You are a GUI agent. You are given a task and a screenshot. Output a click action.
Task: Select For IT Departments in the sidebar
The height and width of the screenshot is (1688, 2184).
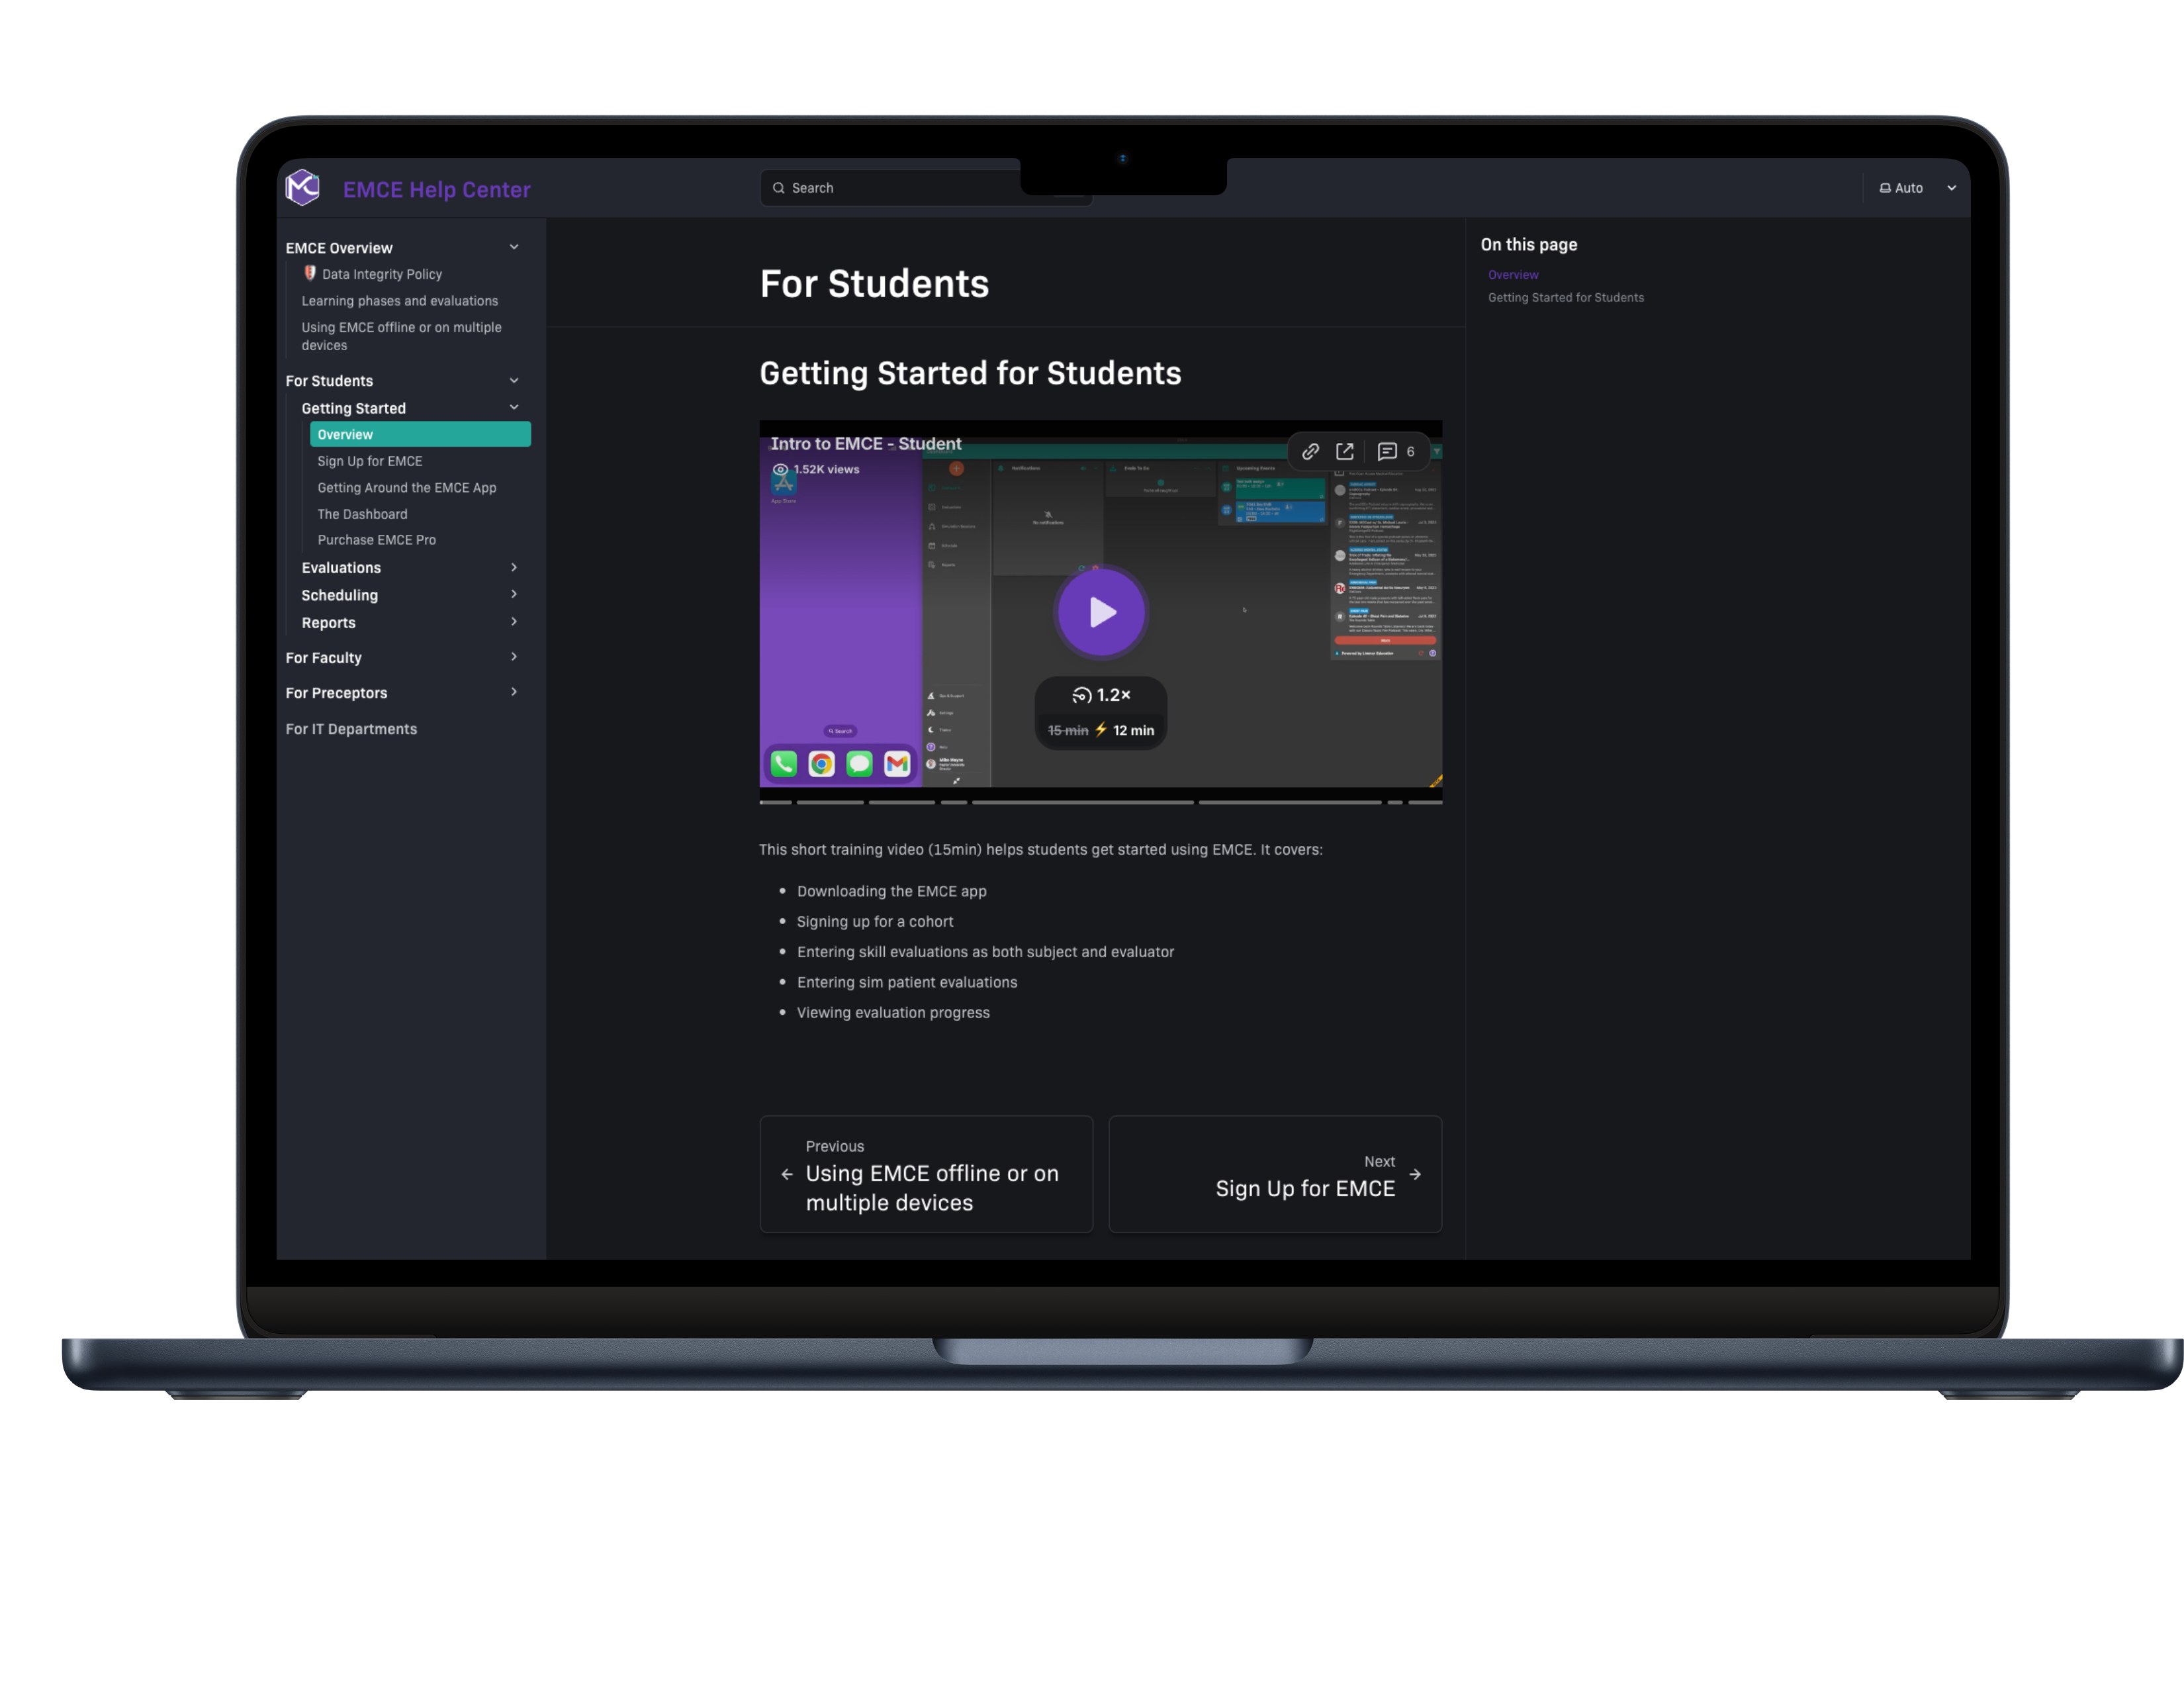(x=351, y=728)
